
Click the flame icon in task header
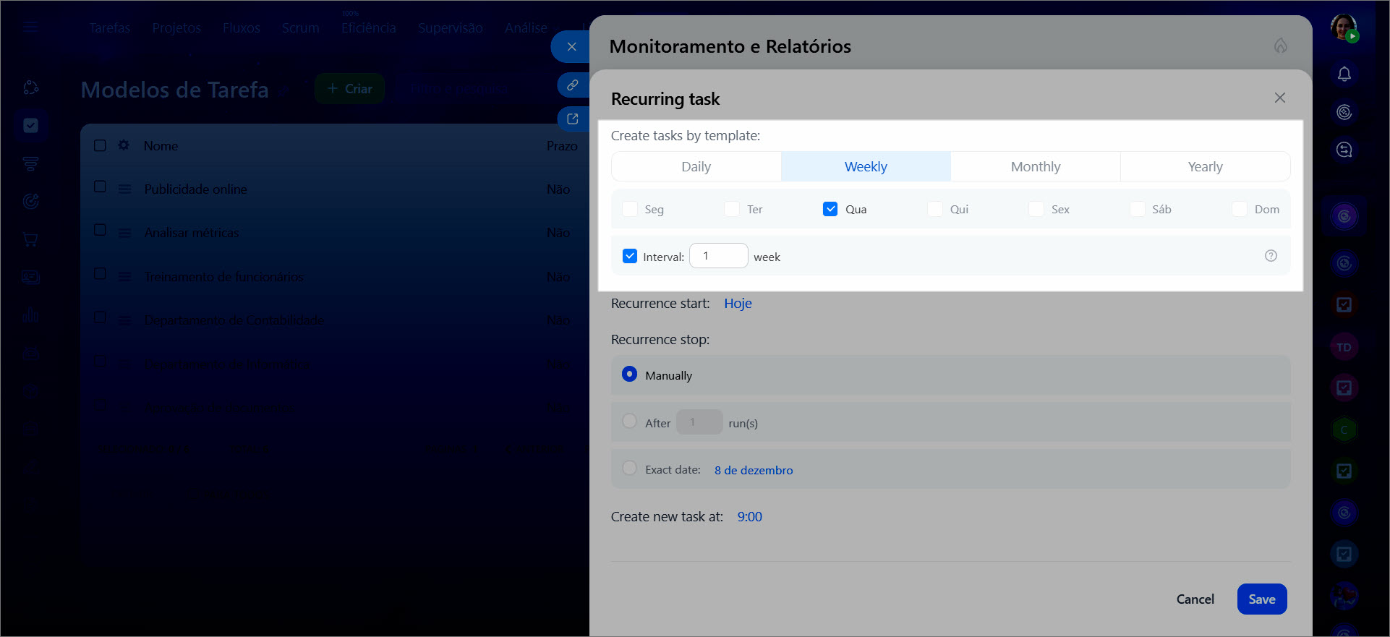[1280, 46]
